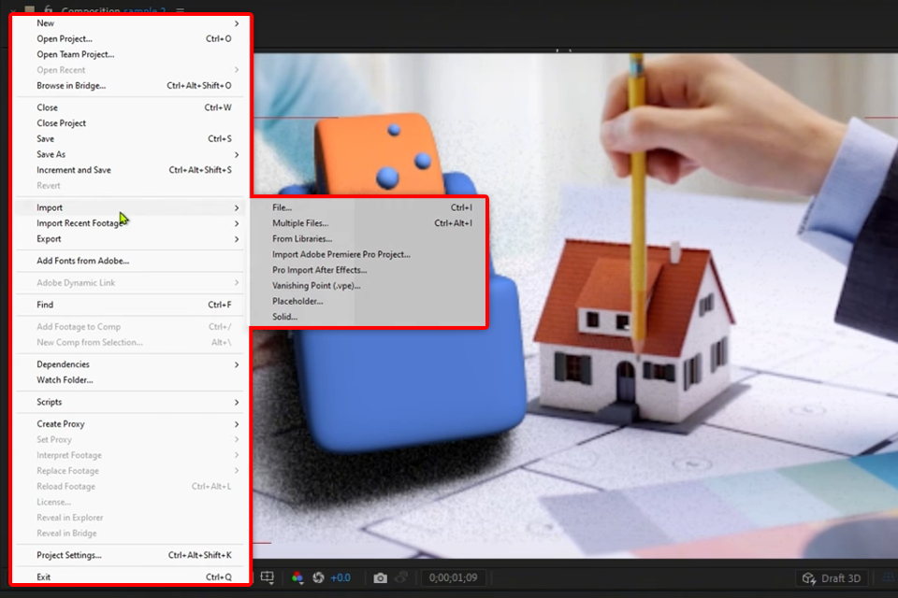Adjust the +0.0 exposure value

[340, 578]
